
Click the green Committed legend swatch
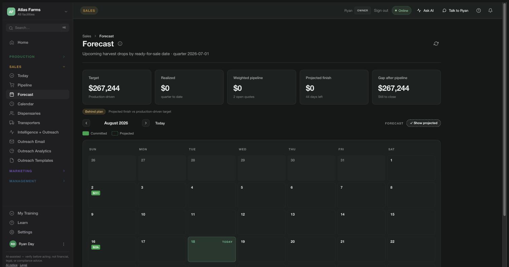(x=86, y=133)
